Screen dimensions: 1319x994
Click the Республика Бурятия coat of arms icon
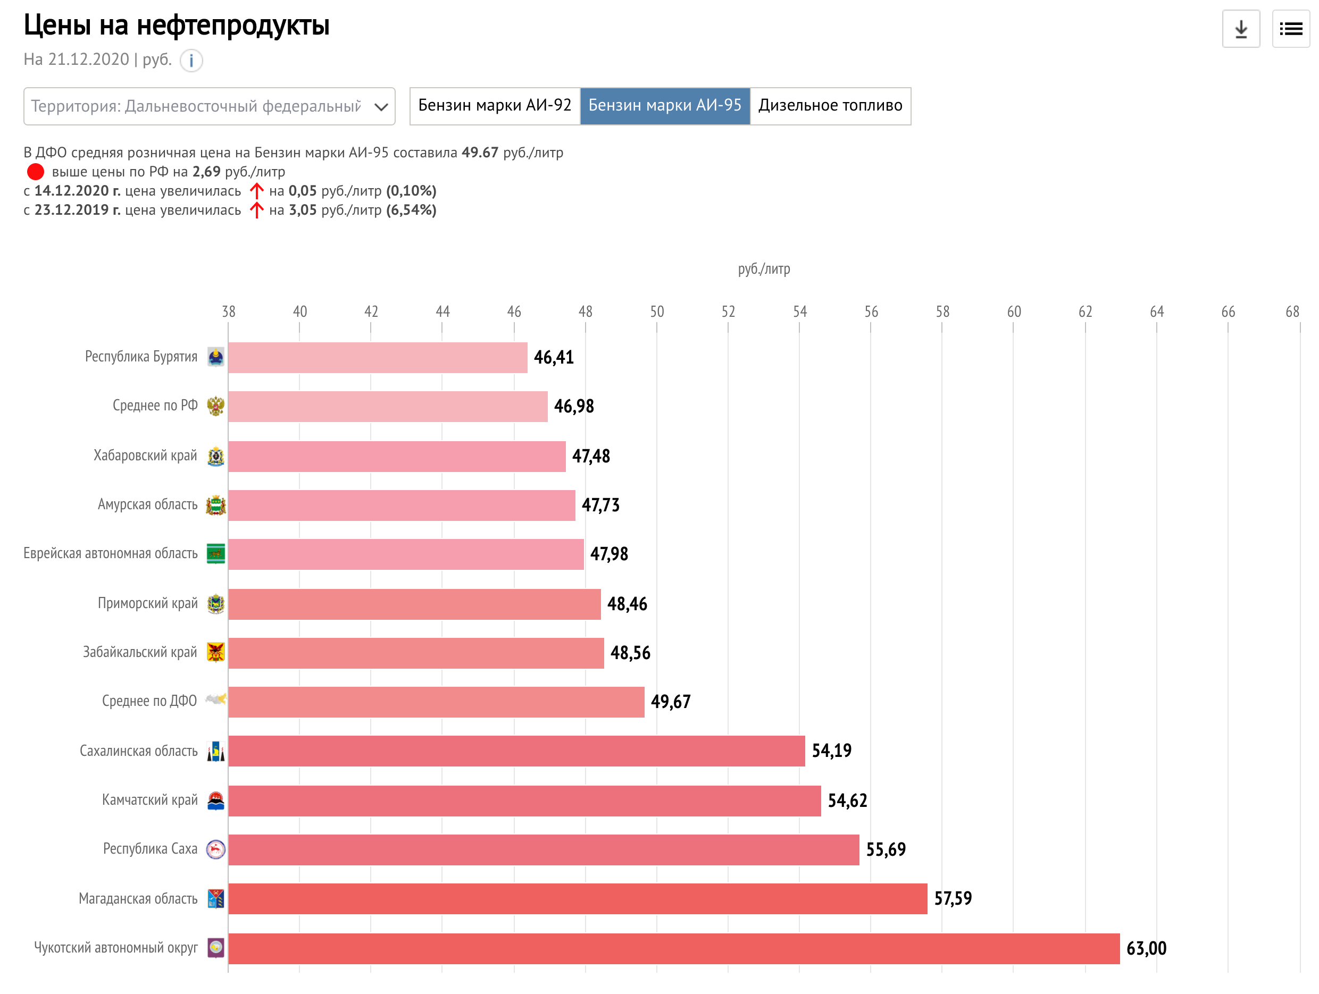(215, 357)
